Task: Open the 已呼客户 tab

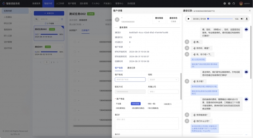Action: [x=85, y=30]
